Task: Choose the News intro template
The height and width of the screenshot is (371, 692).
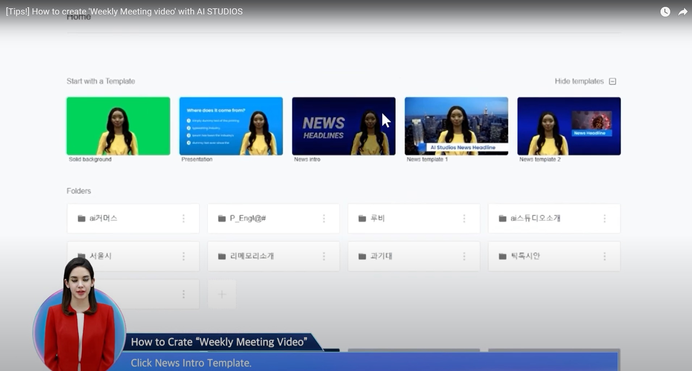Action: click(x=344, y=126)
